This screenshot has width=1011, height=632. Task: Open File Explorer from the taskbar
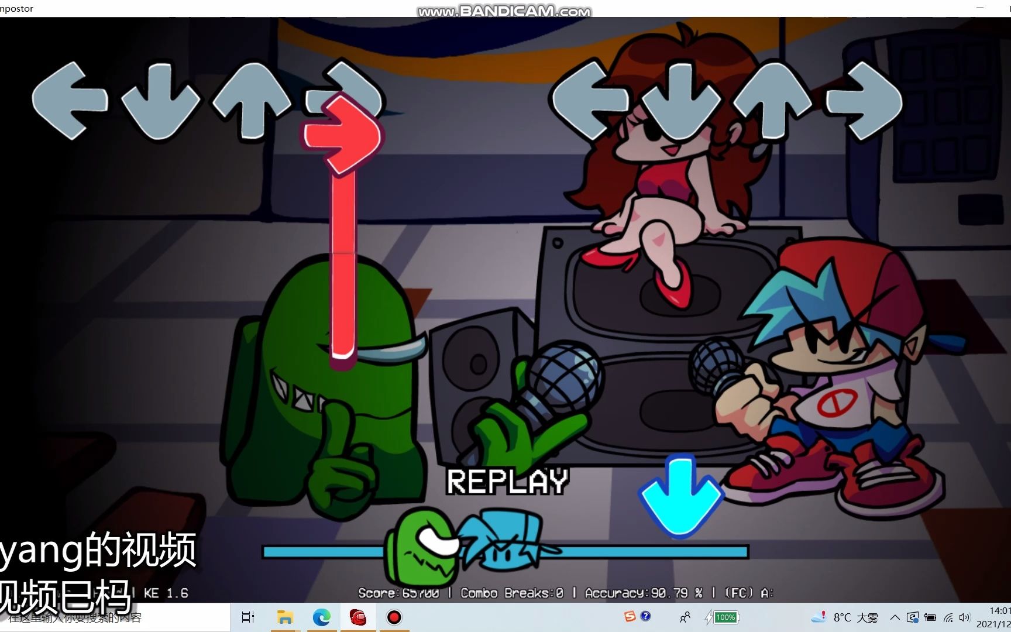click(x=285, y=617)
